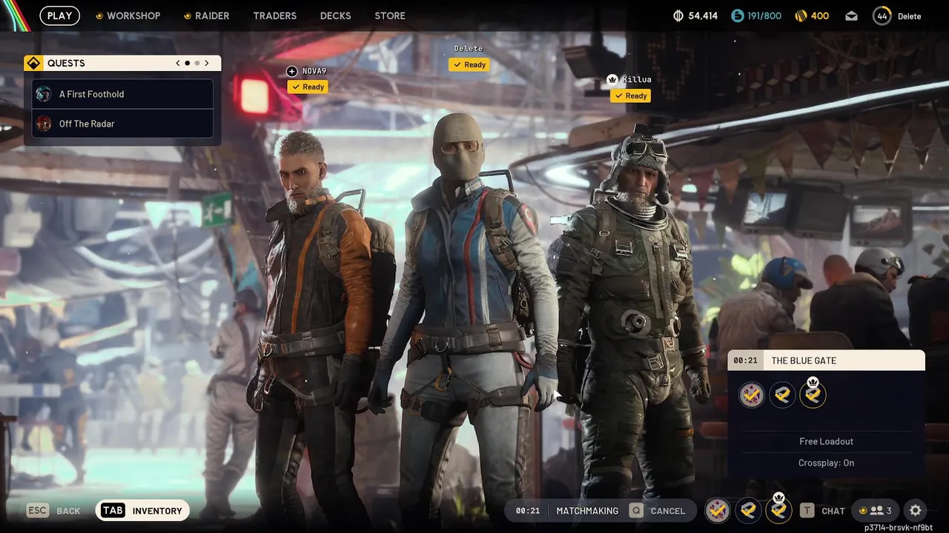The width and height of the screenshot is (949, 533).
Task: Click the blue token icon beside 191/800
Action: tap(737, 16)
